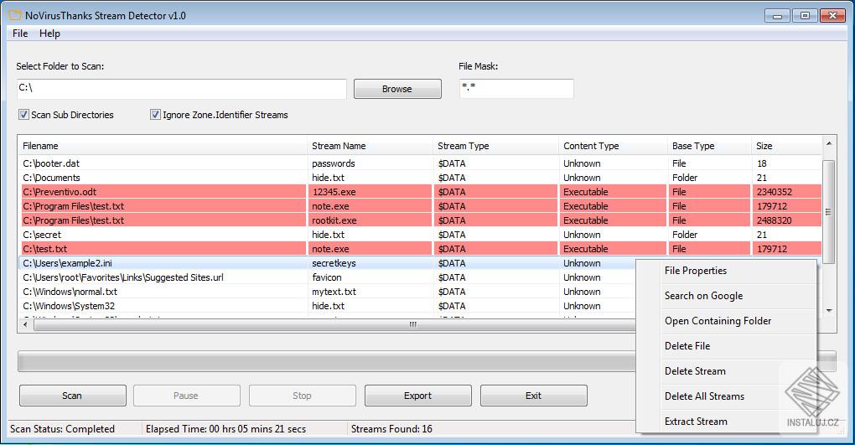Click the Elapsed Time status text
This screenshot has height=445, width=855.
point(225,428)
